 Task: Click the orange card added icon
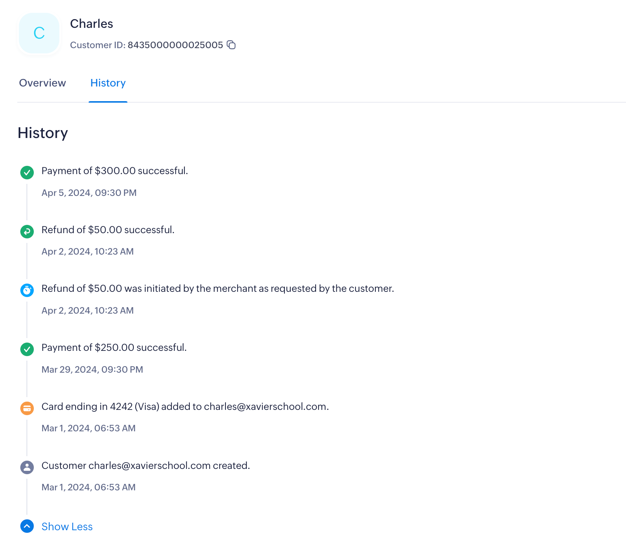27,408
